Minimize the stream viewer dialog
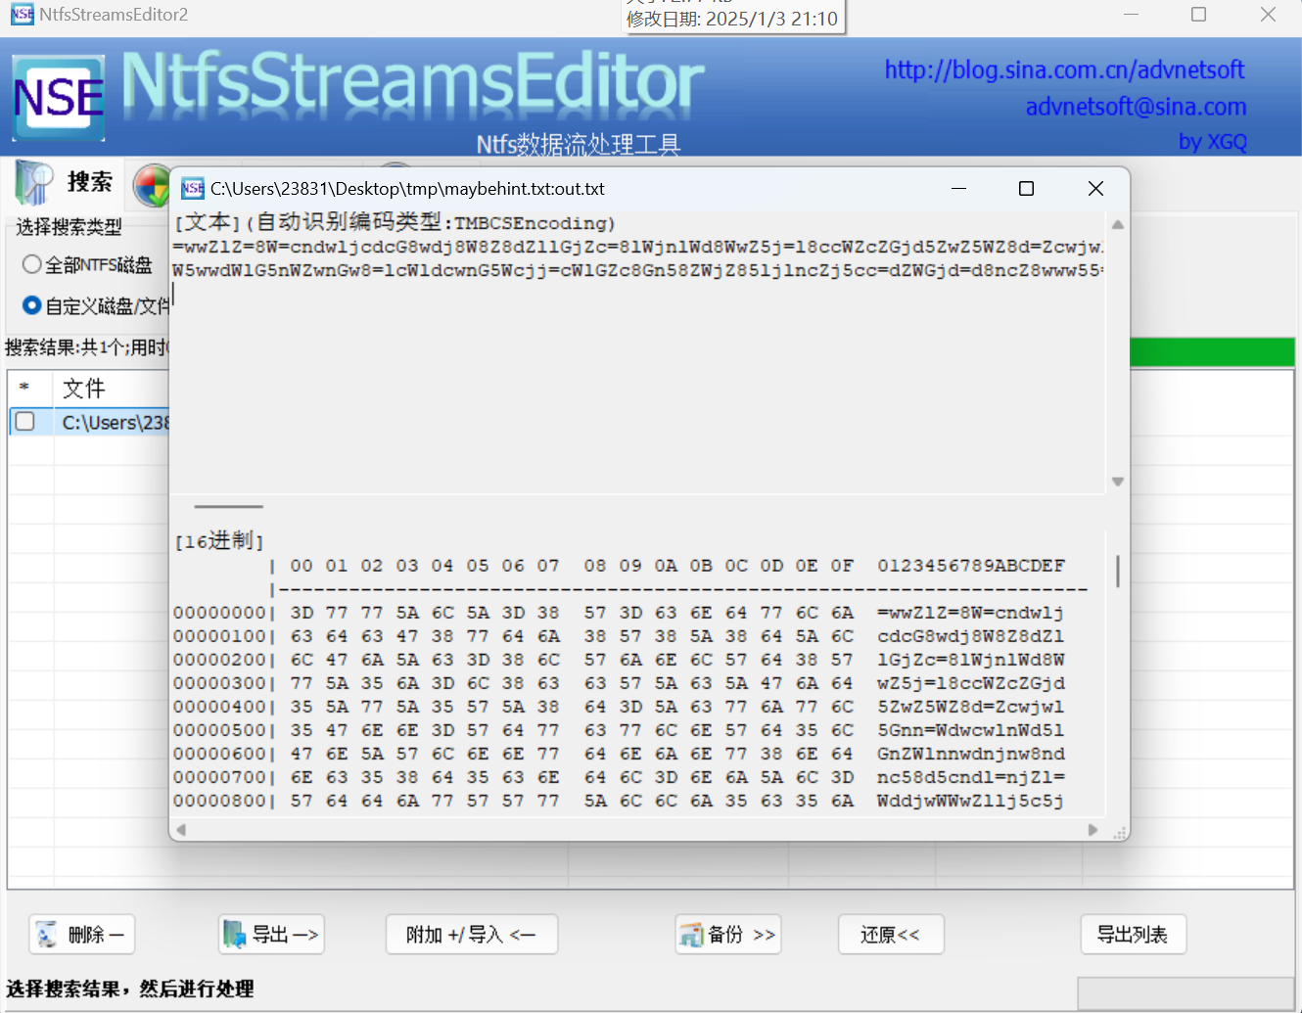This screenshot has height=1013, width=1302. coord(958,188)
